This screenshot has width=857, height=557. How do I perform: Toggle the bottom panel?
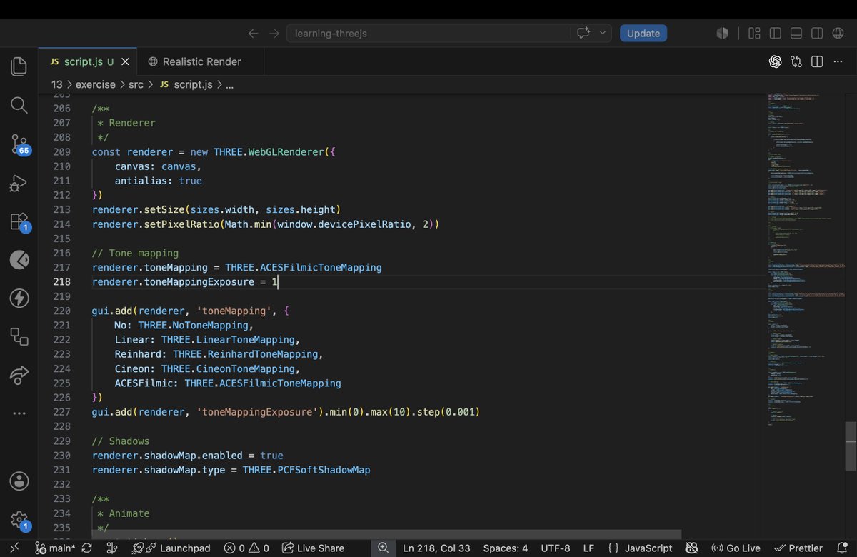(x=796, y=33)
